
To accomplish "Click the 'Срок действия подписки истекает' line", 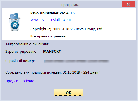I will tap(53, 72).
